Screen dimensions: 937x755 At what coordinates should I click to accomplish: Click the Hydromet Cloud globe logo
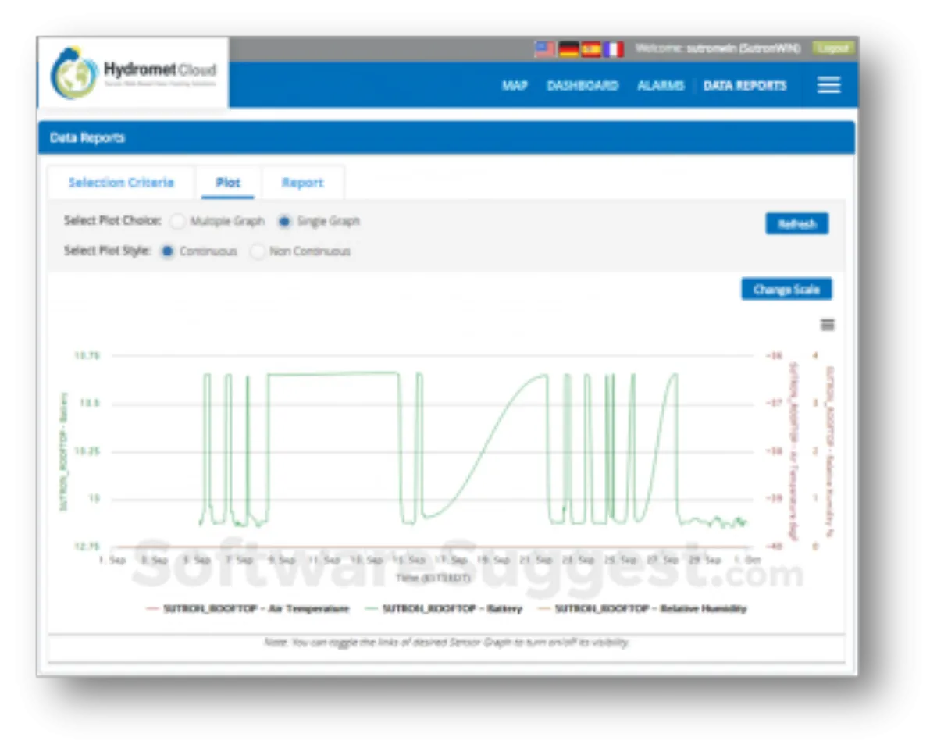[75, 73]
